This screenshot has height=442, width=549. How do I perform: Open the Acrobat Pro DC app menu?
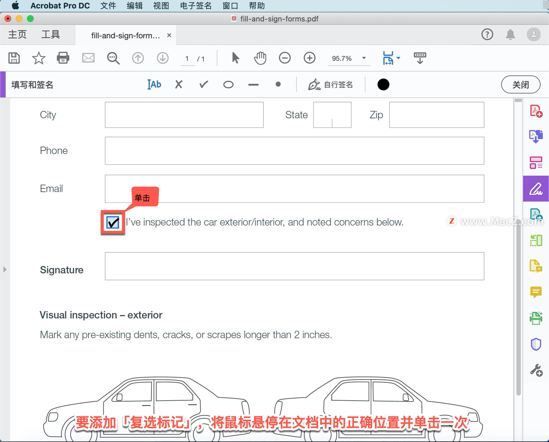coord(60,6)
